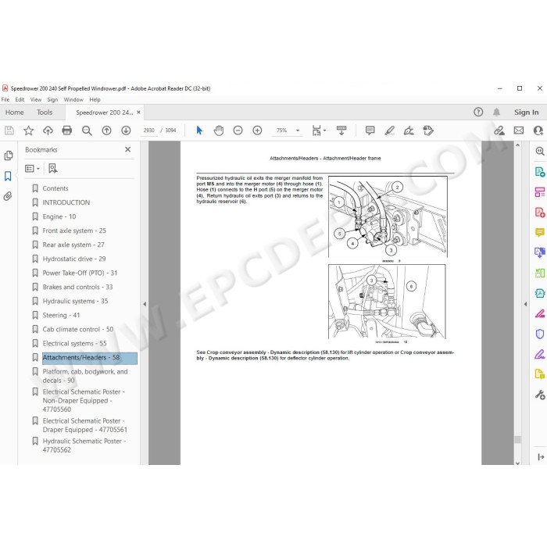
Task: Open the attachments paperclip panel
Action: click(8, 196)
